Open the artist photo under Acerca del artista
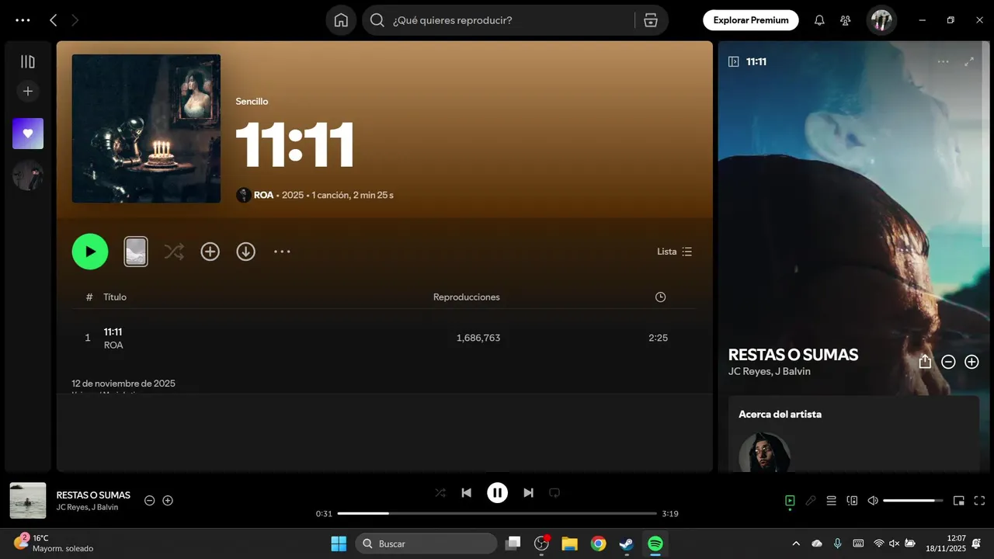The width and height of the screenshot is (994, 559). 765,453
